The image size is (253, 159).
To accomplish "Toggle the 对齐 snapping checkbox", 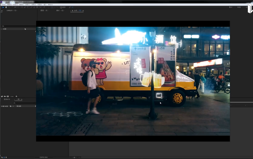I will (61, 7).
